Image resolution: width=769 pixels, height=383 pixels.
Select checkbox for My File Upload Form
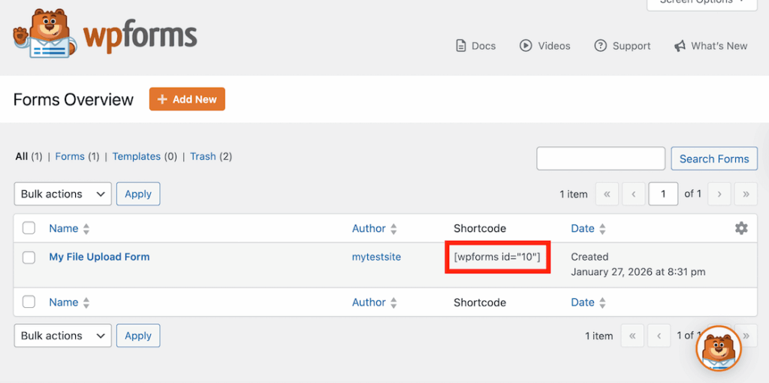29,257
